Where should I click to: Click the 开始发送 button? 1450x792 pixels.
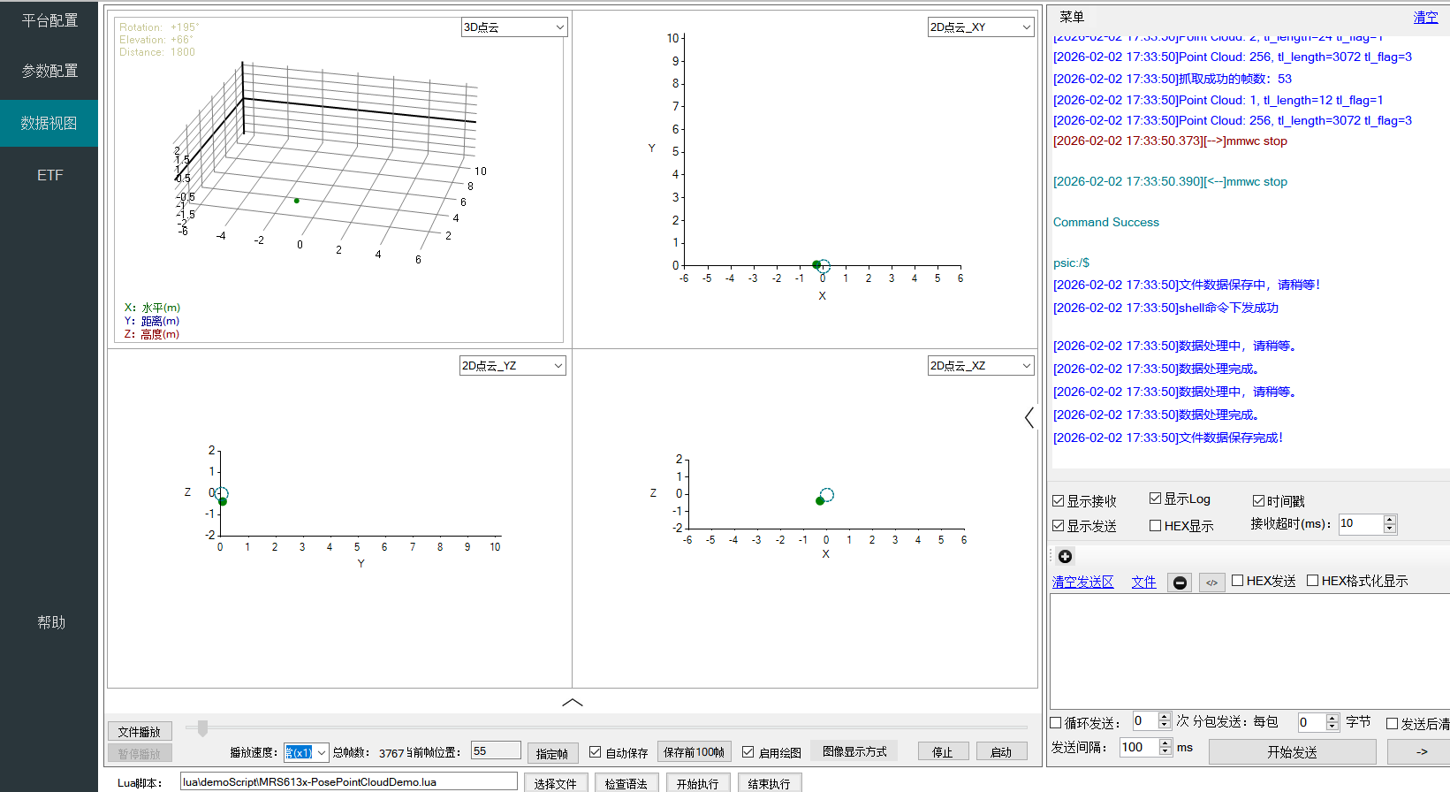[1292, 752]
